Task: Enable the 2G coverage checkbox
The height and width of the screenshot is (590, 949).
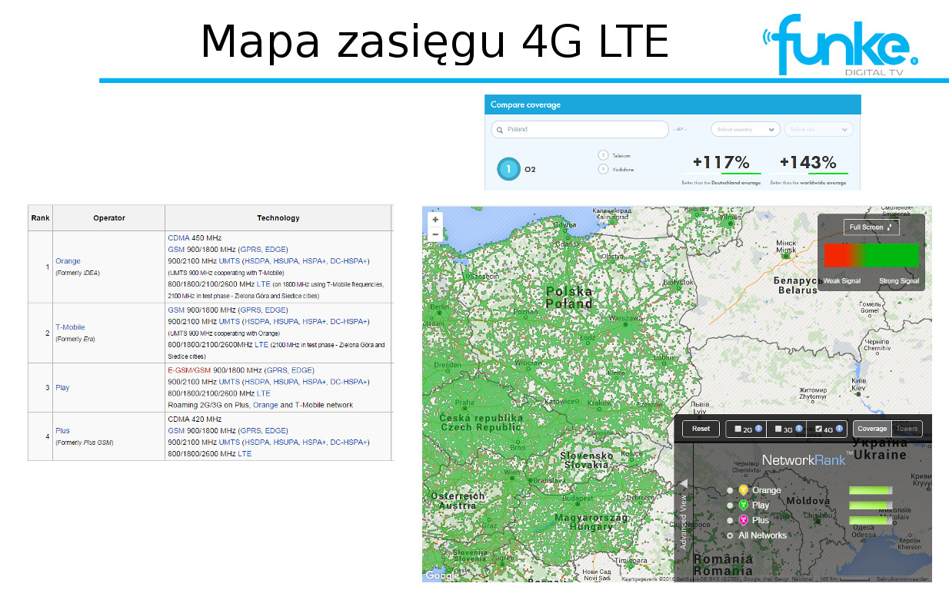Action: click(x=738, y=429)
